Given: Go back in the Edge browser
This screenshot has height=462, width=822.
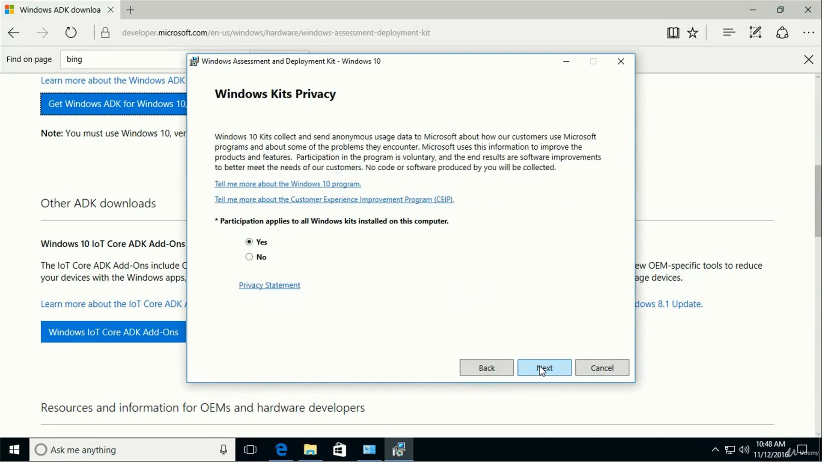Looking at the screenshot, I should click(x=14, y=33).
